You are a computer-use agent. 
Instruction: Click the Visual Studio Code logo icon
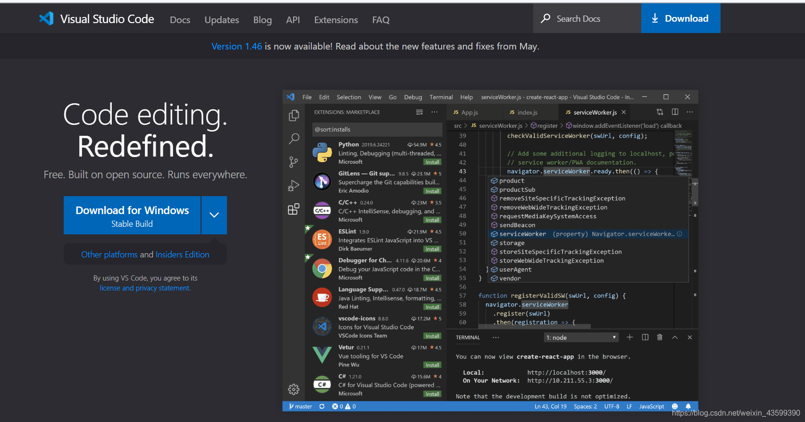click(46, 18)
